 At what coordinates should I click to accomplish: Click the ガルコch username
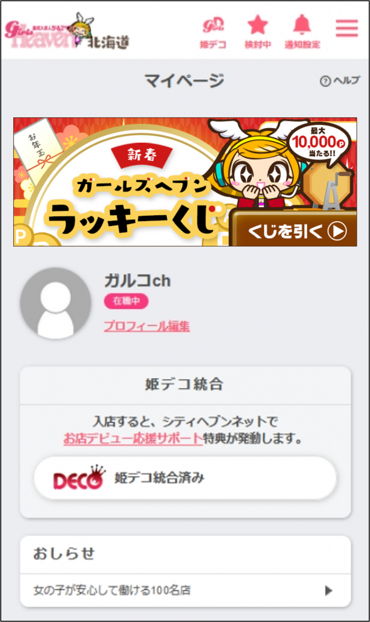tap(138, 281)
